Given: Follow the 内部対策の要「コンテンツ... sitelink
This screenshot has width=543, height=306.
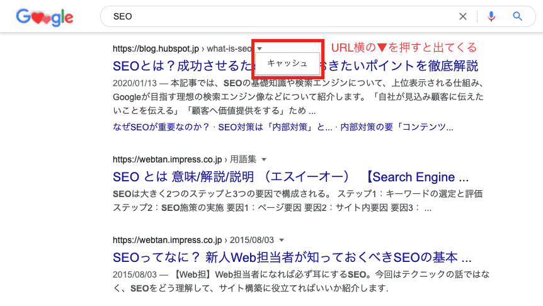Looking at the screenshot, I should point(396,127).
